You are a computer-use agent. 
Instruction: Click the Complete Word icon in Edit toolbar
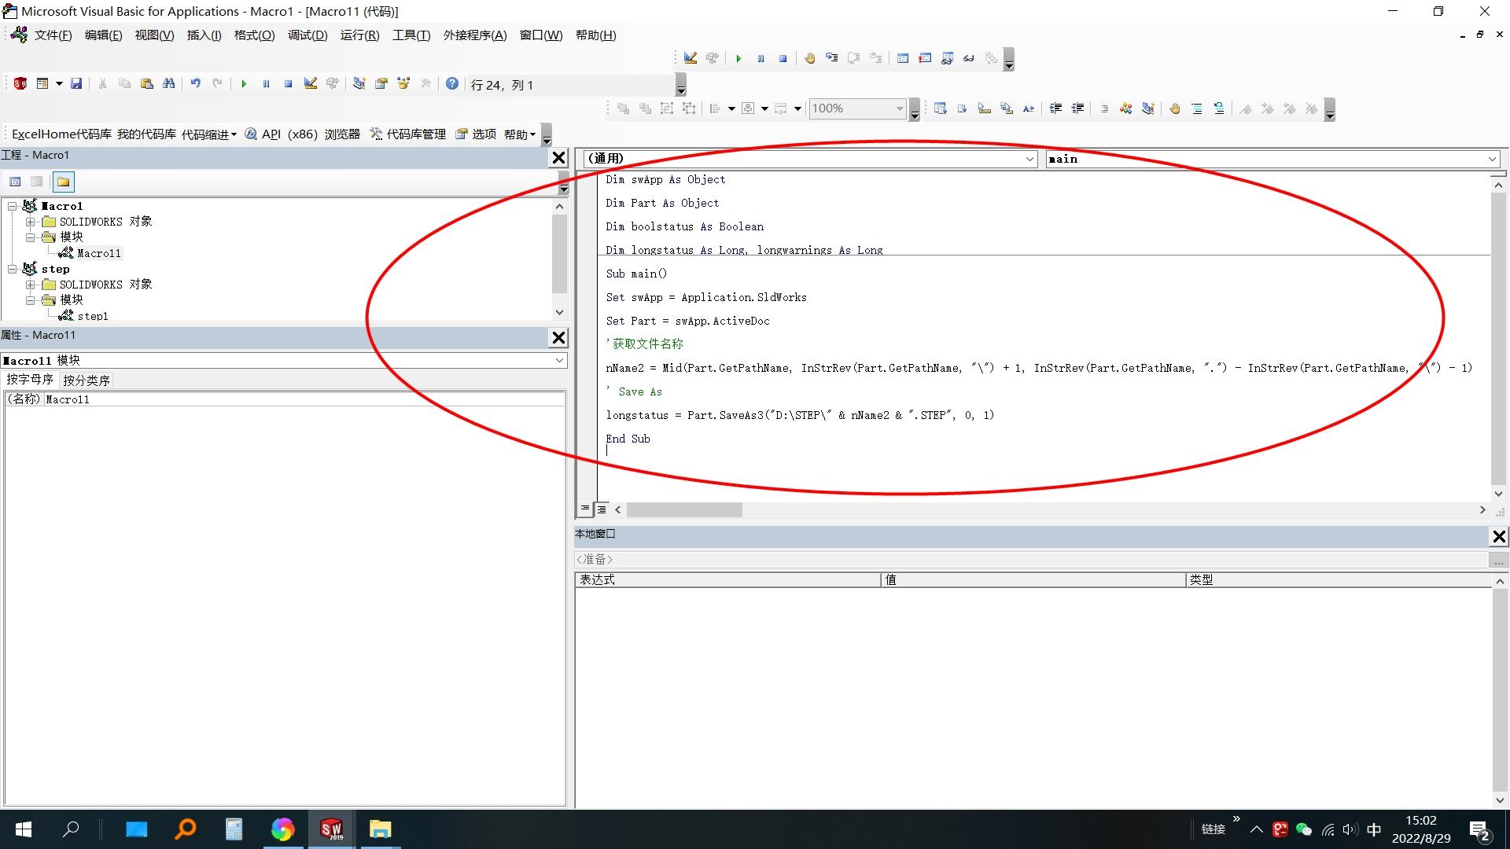(1028, 108)
